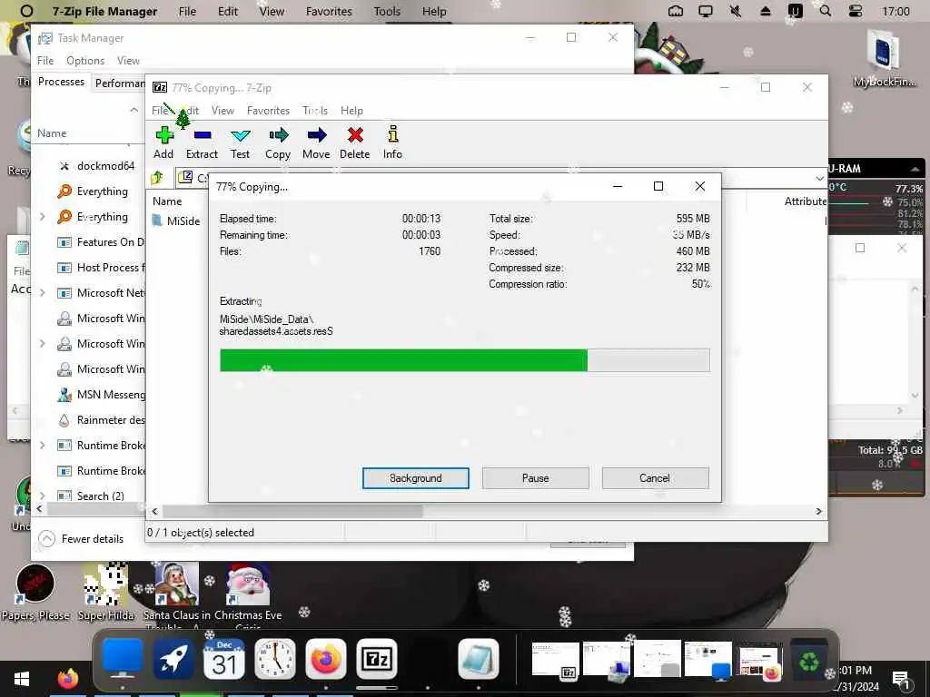Viewport: 930px width, 697px height.
Task: Click the Copy toolbar icon
Action: click(278, 142)
